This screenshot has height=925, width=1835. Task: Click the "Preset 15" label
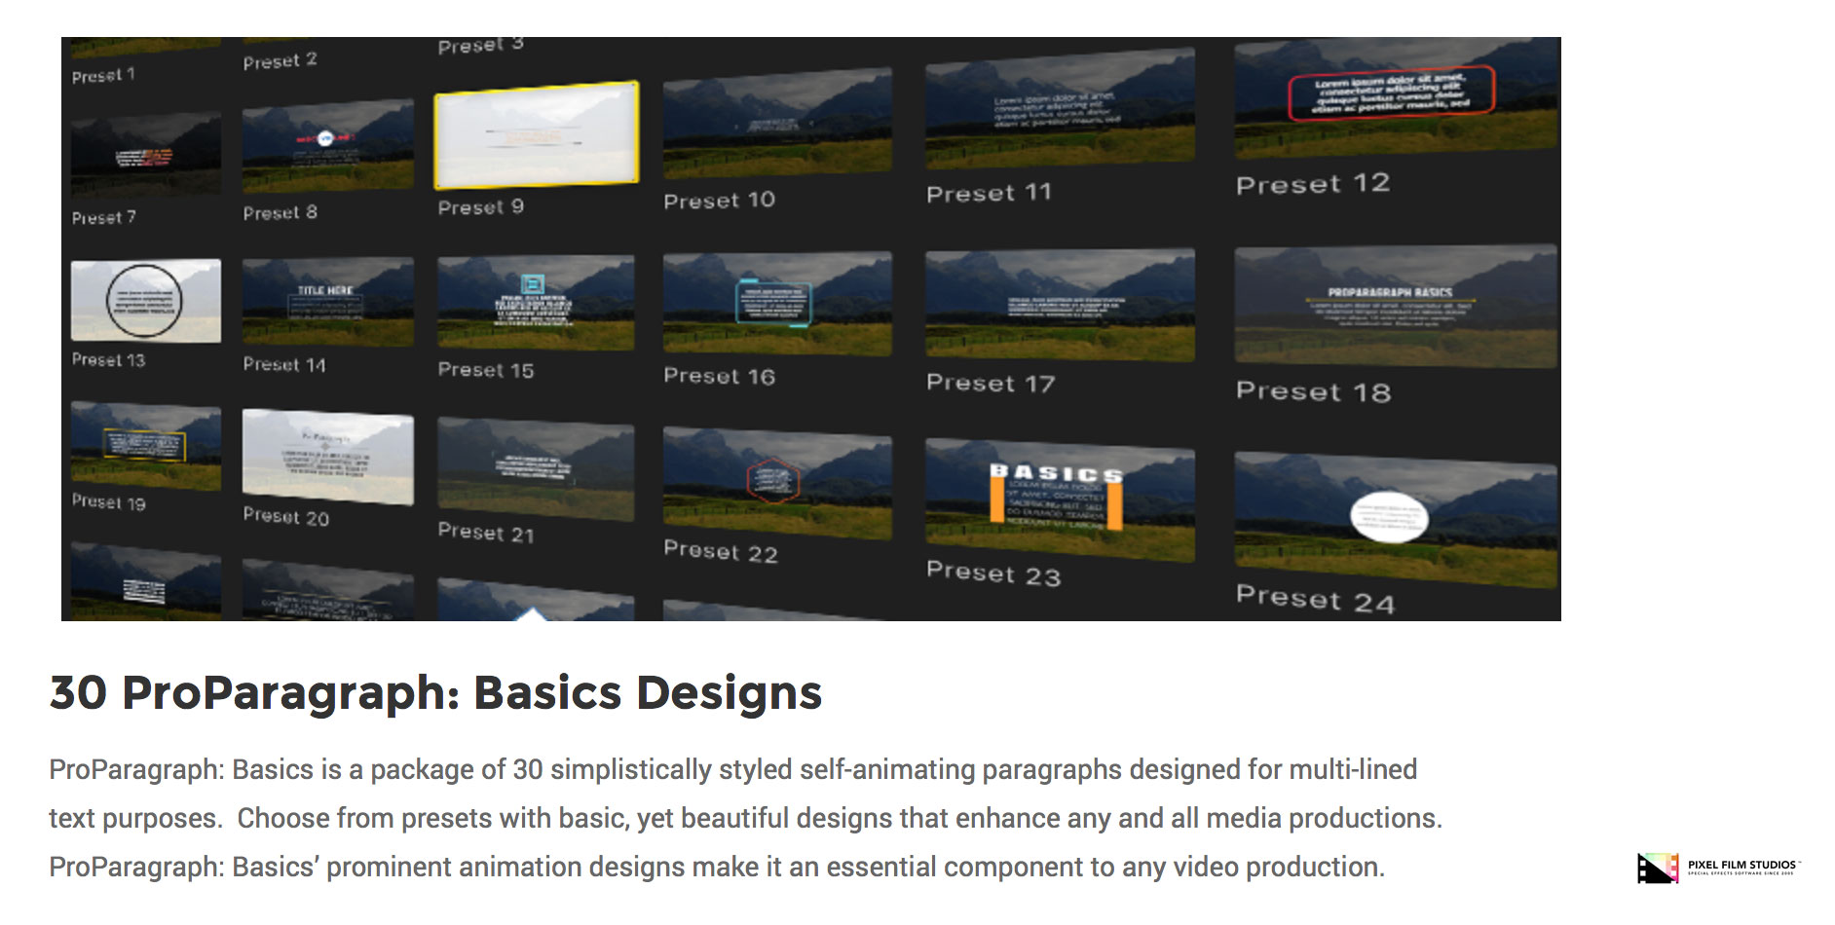[x=486, y=370]
